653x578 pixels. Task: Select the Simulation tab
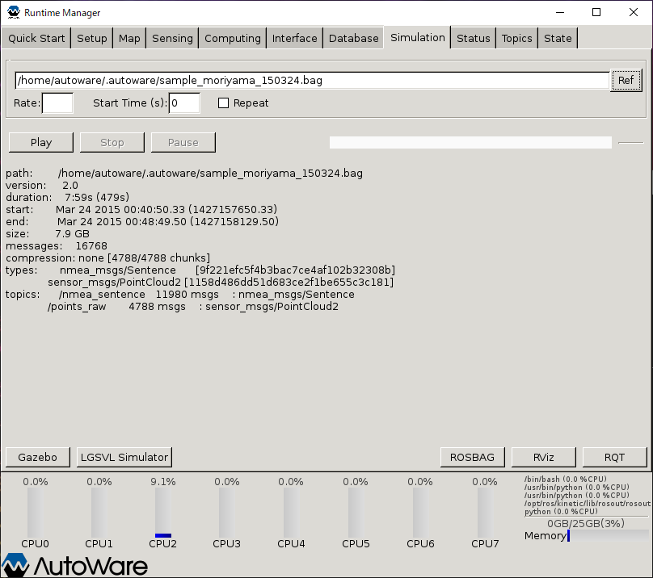[417, 37]
